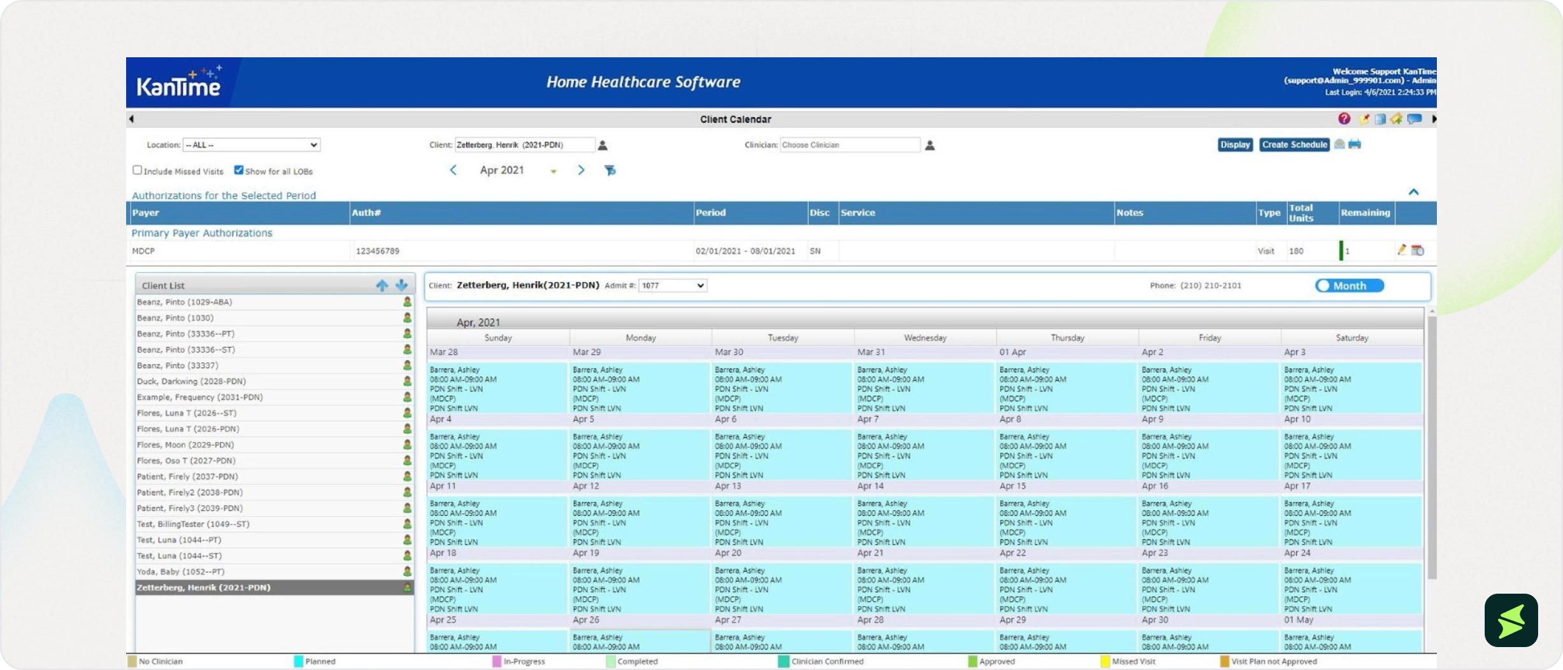The height and width of the screenshot is (670, 1563).
Task: Click the printer icon
Action: (1355, 144)
